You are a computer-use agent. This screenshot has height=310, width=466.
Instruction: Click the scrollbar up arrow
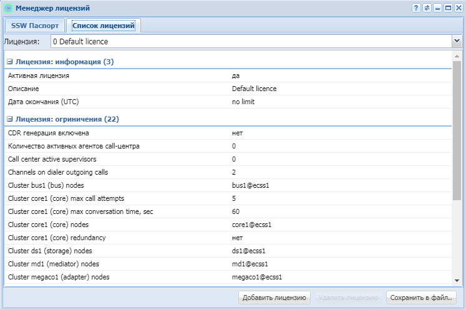(x=457, y=56)
